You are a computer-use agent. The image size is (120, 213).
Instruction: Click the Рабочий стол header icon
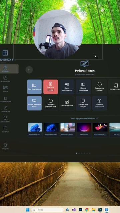pos(84,64)
